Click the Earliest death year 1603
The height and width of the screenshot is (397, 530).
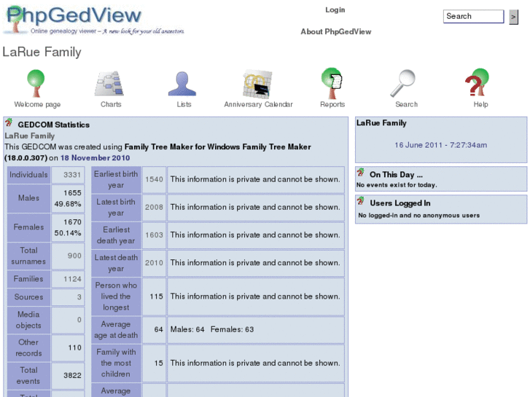(x=154, y=235)
